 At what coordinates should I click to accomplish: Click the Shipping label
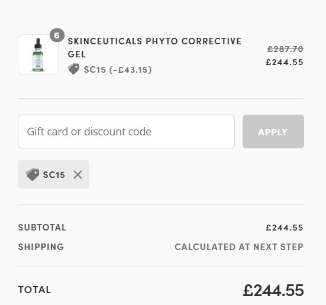[41, 247]
